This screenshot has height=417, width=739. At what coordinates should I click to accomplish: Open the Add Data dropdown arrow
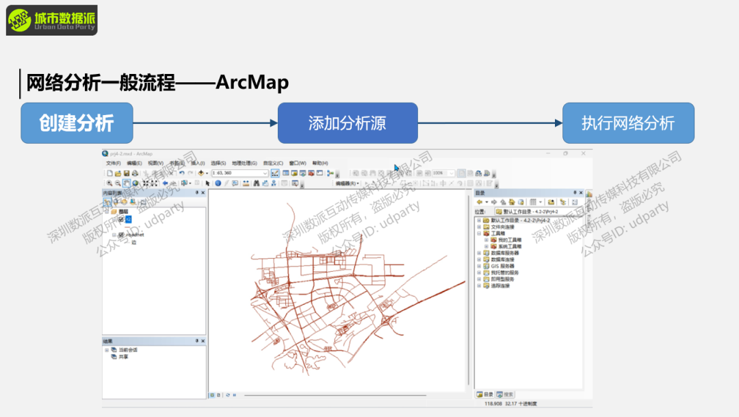pyautogui.click(x=207, y=173)
